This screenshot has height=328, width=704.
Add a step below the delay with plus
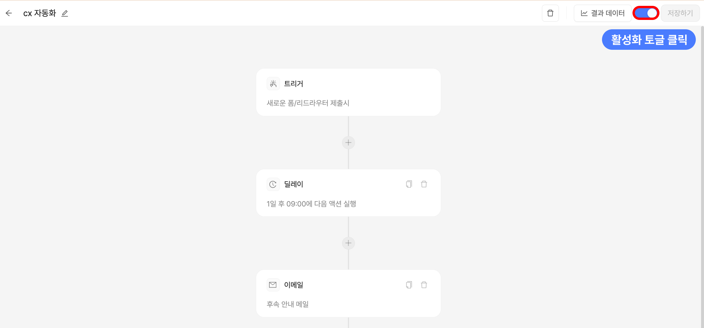348,243
